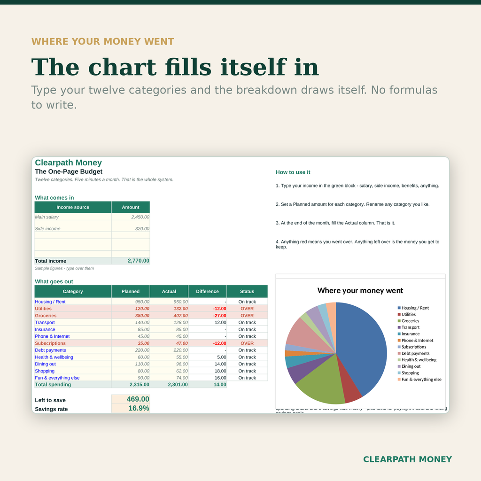Select Utilities actual value 132.00
Viewport: 481px width, 481px height.
[169, 309]
